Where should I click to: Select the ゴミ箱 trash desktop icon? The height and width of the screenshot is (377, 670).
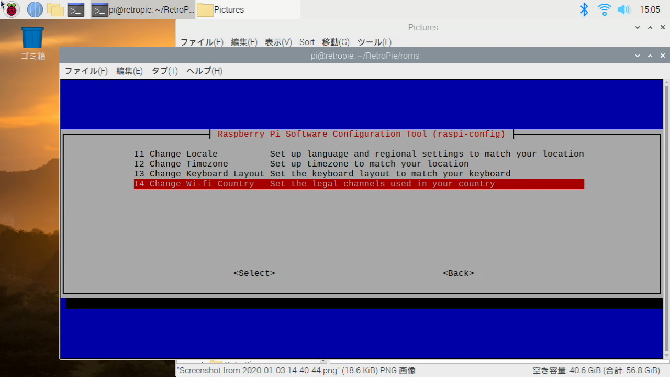pyautogui.click(x=32, y=43)
